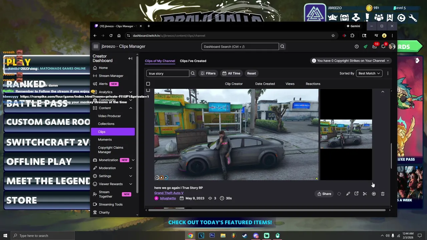Bookmark this page with the star icon
The image size is (427, 240).
tap(333, 36)
